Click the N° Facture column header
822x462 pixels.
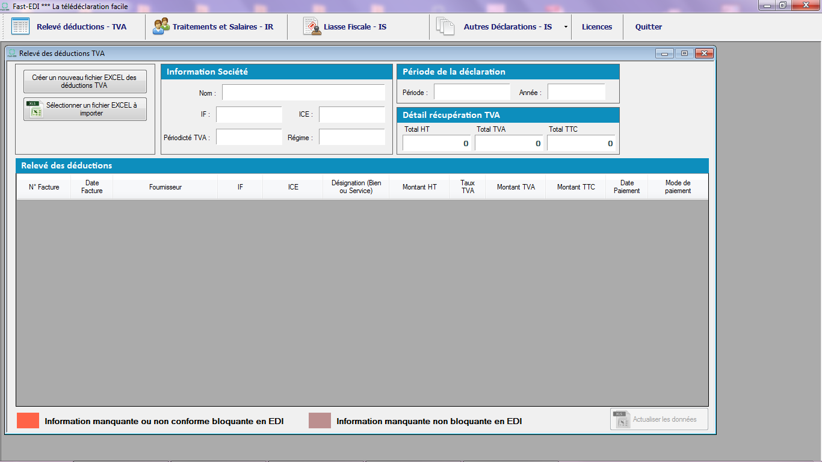point(44,187)
